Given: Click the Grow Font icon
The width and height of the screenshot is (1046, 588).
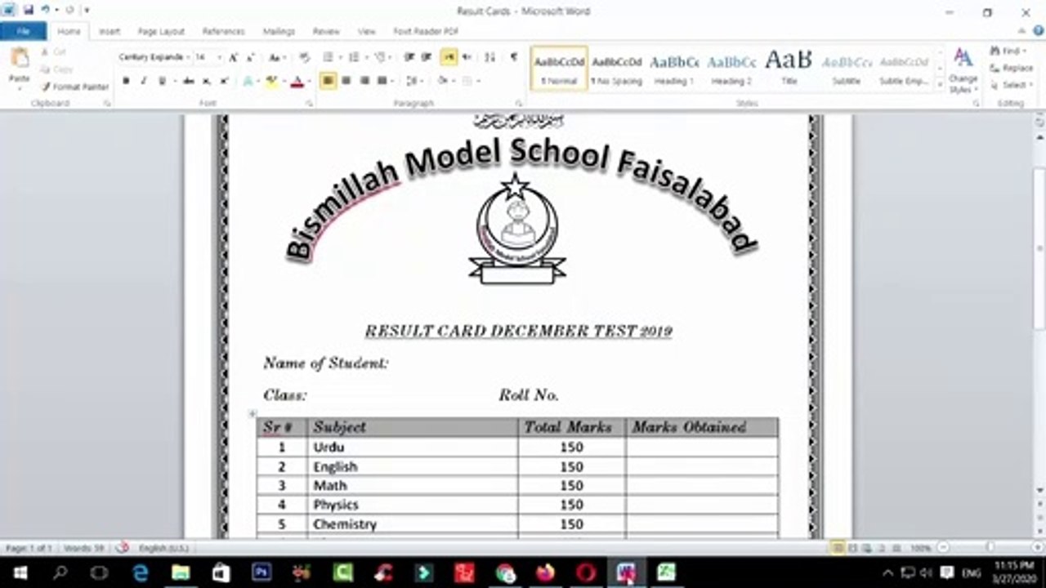Looking at the screenshot, I should (x=234, y=57).
